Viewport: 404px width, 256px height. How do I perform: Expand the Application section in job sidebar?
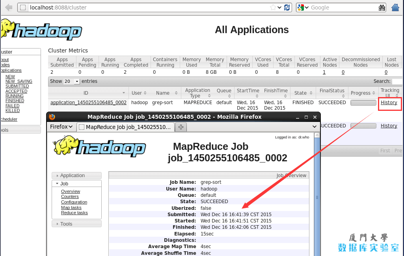coord(76,176)
